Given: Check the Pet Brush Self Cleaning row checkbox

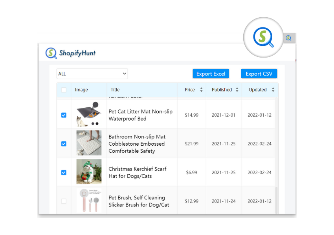Looking at the screenshot, I should pos(64,201).
